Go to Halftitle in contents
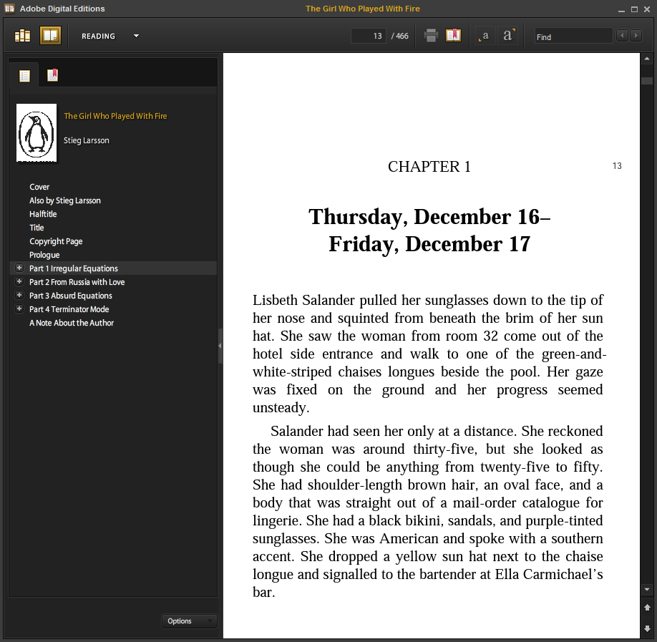Screen dimensions: 657x642 point(43,214)
